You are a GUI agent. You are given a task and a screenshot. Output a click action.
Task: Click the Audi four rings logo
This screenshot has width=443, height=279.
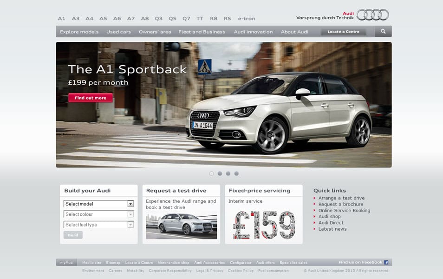[373, 15]
